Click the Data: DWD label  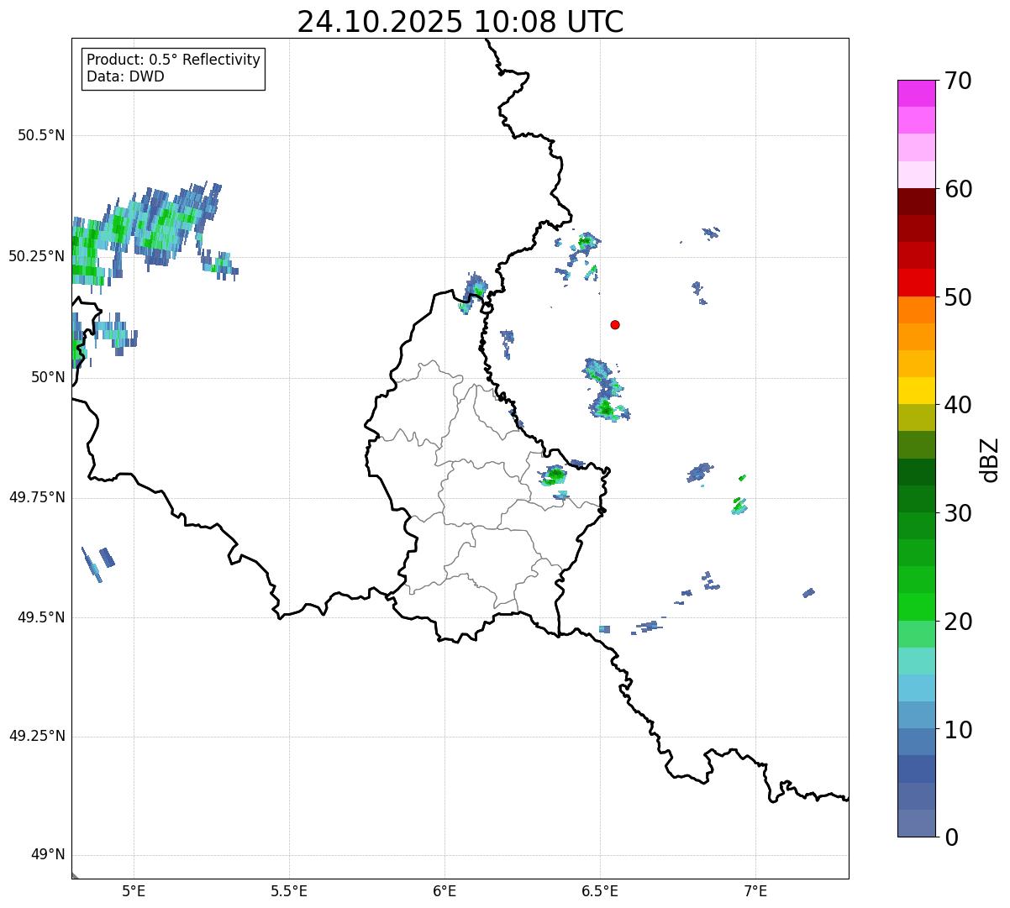125,76
